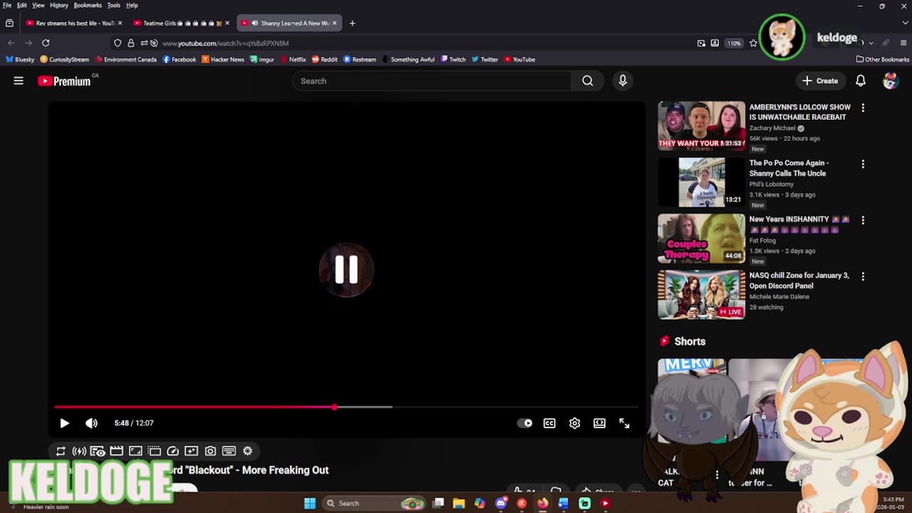Click the site security padlock icon
The image size is (912, 513).
(131, 43)
